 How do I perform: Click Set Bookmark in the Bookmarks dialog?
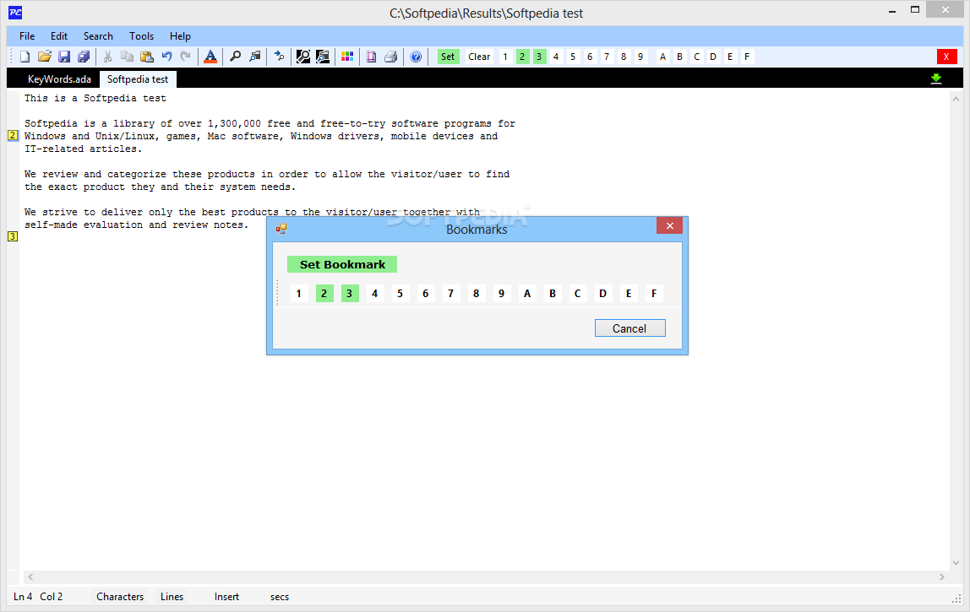342,264
